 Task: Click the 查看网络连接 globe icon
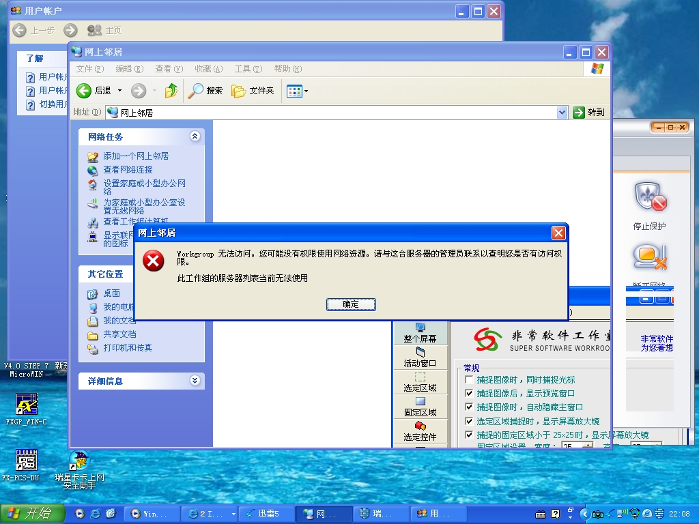pyautogui.click(x=93, y=170)
